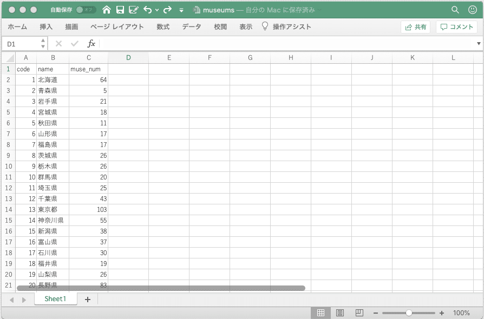Switch to Page Break Preview icon
The width and height of the screenshot is (484, 319).
pos(359,313)
